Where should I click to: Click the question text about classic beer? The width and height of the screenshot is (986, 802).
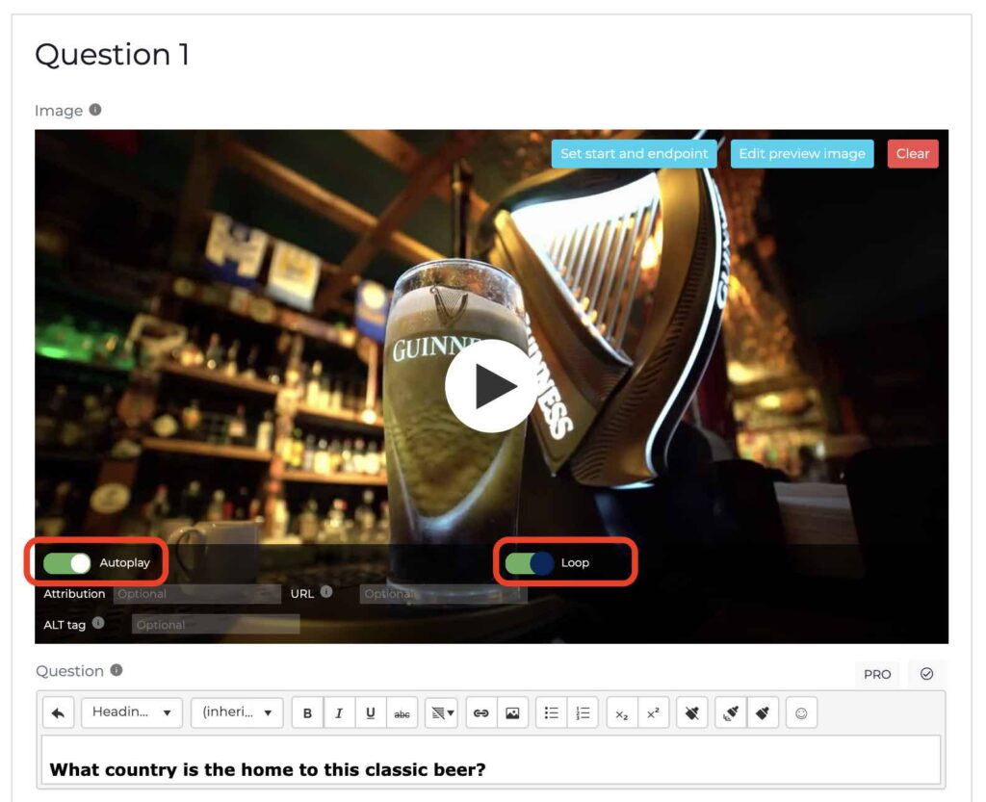pos(268,769)
